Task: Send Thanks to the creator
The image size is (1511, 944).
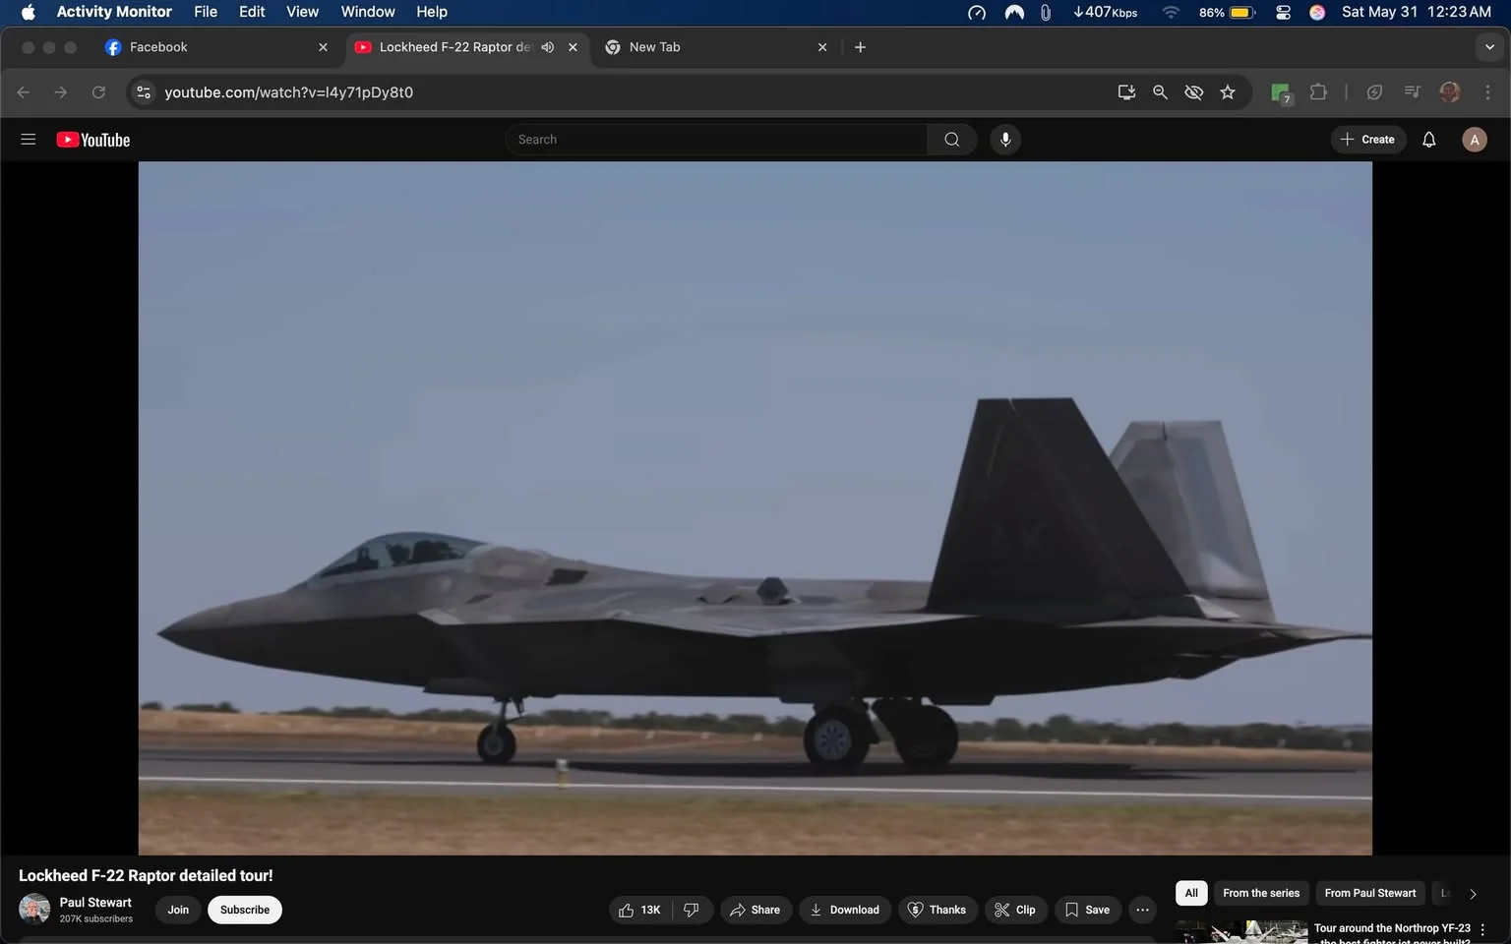Action: [x=937, y=910]
